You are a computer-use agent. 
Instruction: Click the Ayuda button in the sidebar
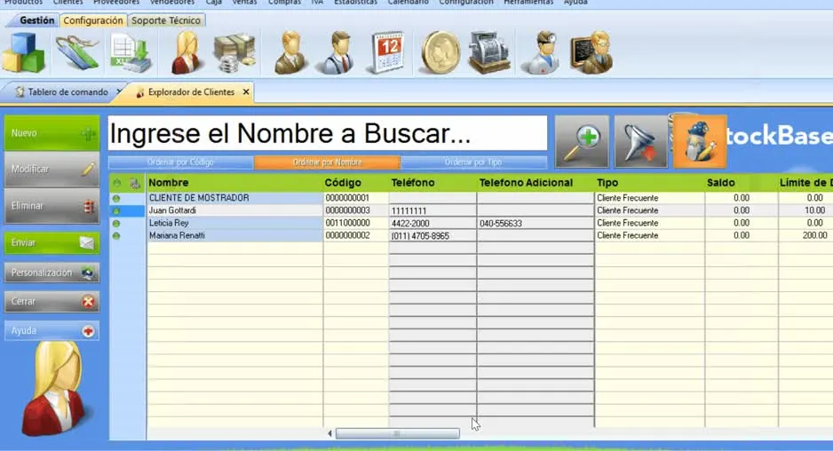(x=52, y=331)
